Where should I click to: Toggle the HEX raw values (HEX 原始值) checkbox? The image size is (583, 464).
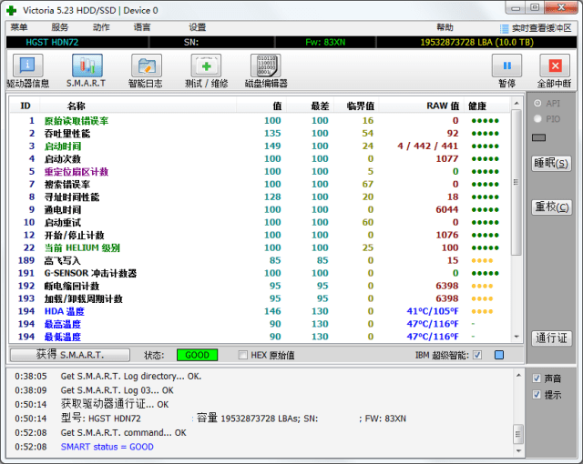coord(242,355)
